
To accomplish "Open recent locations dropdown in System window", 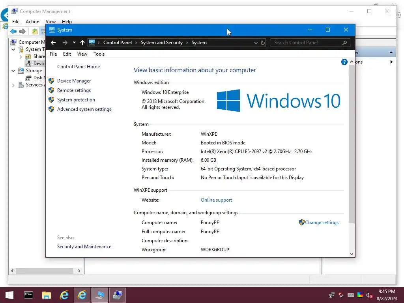I will point(74,43).
